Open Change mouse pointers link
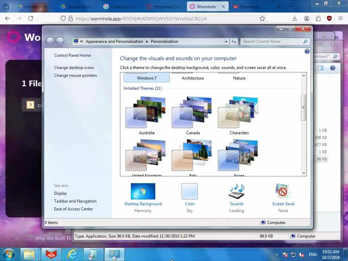This screenshot has height=261, width=348. click(x=75, y=75)
